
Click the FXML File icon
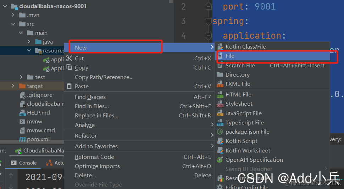click(220, 84)
